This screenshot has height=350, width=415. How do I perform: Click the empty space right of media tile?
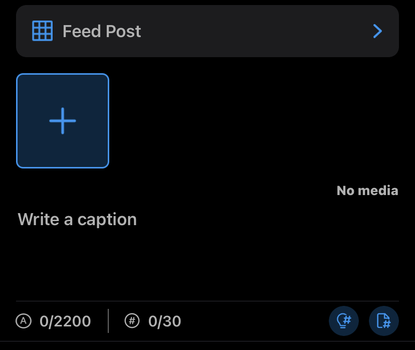pos(251,121)
